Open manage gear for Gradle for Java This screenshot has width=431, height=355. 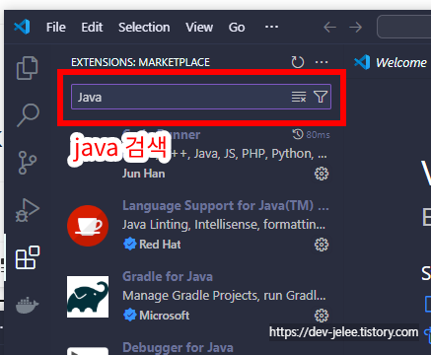pos(322,316)
